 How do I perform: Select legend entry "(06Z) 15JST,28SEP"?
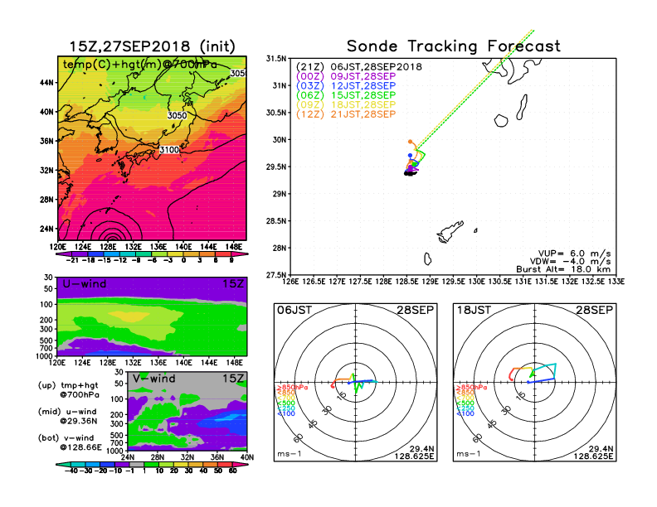346,95
